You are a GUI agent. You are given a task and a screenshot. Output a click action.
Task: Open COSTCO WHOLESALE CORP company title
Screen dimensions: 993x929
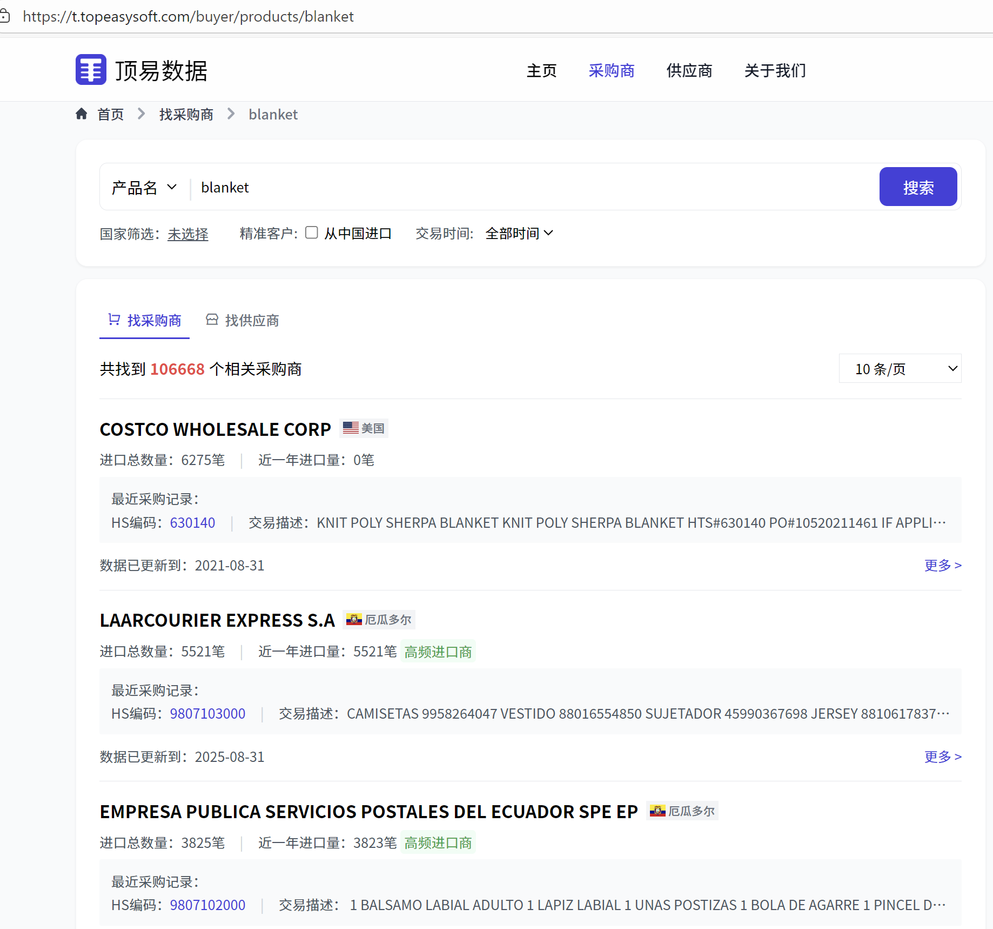pos(215,429)
